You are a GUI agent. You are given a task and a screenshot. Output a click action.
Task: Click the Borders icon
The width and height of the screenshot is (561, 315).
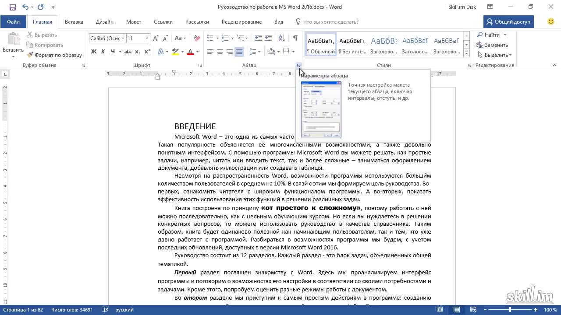click(x=286, y=52)
